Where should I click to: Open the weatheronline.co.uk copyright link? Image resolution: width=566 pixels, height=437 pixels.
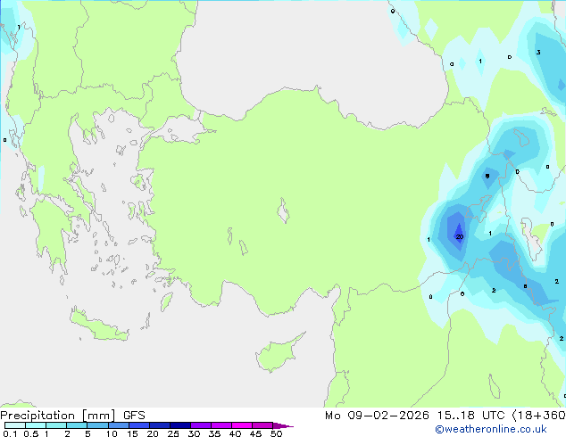coord(491,429)
